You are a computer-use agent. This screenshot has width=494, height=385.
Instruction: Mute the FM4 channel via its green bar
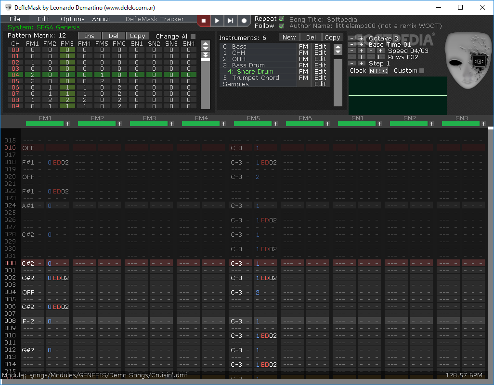[x=201, y=124]
